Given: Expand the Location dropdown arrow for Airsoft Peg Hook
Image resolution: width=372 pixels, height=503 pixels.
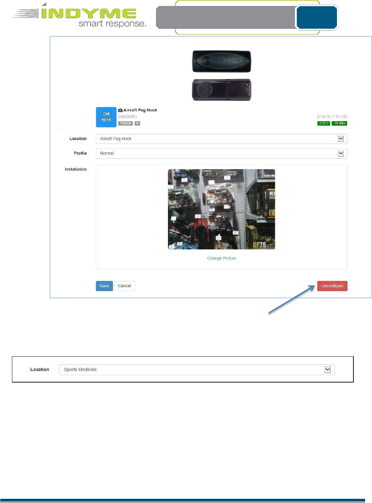Looking at the screenshot, I should (x=341, y=139).
